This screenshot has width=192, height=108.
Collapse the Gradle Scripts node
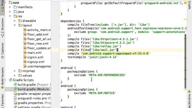pos(6,80)
